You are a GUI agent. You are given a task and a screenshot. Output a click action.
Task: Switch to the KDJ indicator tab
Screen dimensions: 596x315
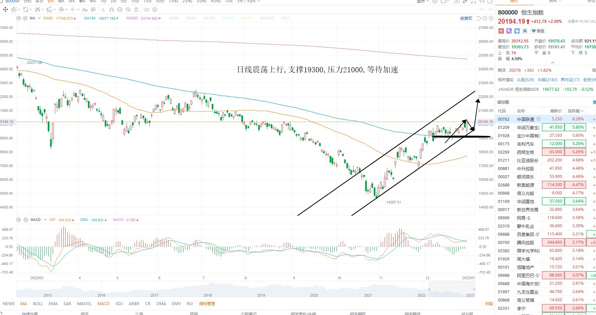pos(119,304)
